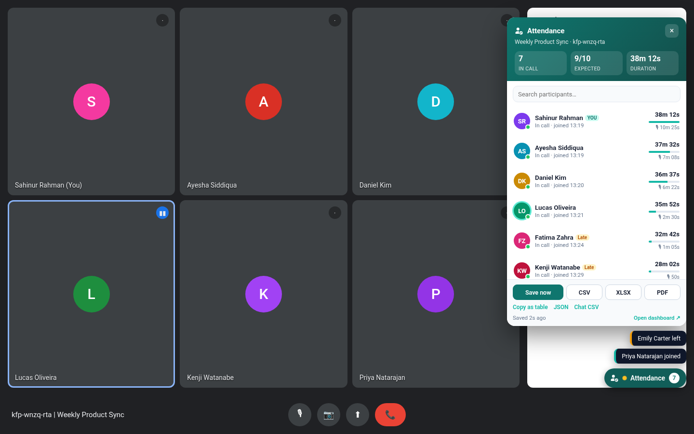The width and height of the screenshot is (694, 434).
Task: Click Daniel Kim's talk time progress bar
Action: pos(664,182)
